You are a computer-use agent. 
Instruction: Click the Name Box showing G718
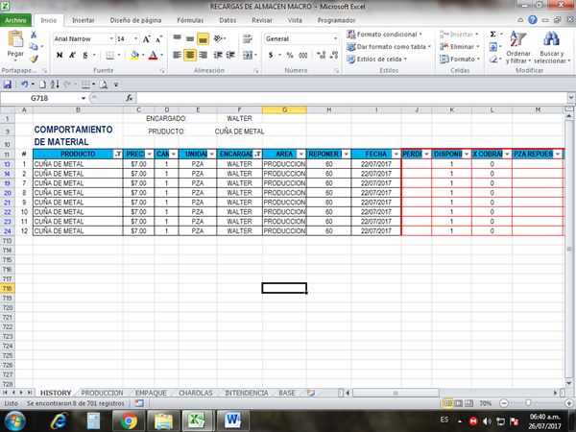(x=48, y=98)
